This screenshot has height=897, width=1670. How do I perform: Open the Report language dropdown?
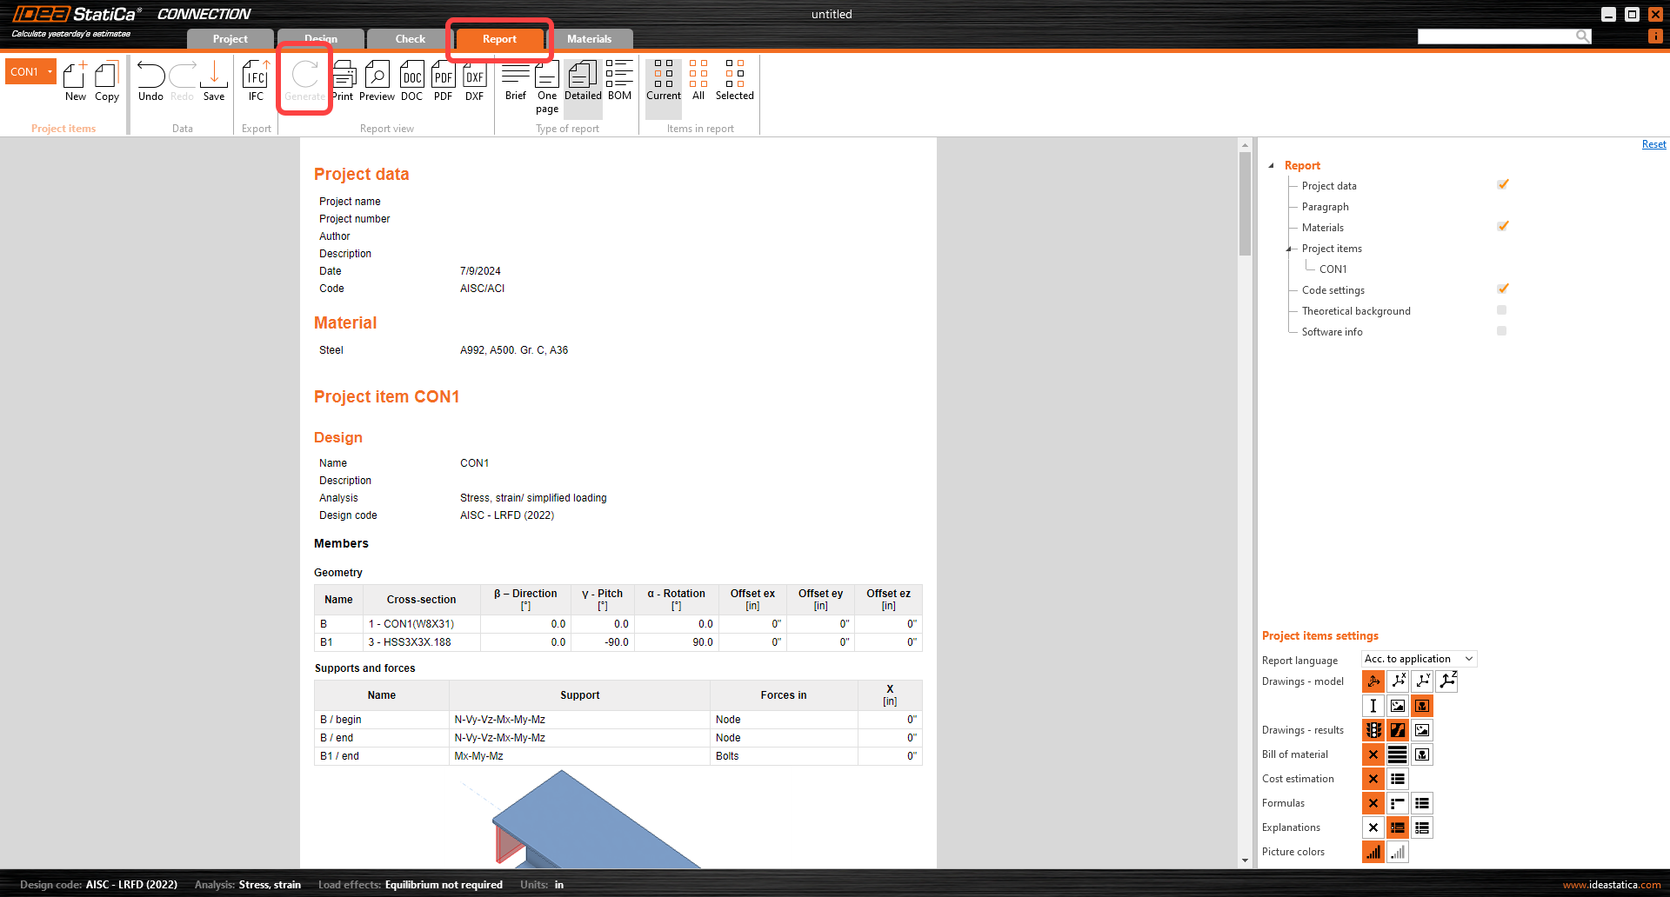[1418, 658]
